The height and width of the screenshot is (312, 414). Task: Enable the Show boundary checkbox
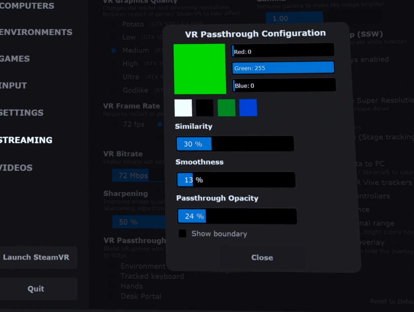click(182, 233)
